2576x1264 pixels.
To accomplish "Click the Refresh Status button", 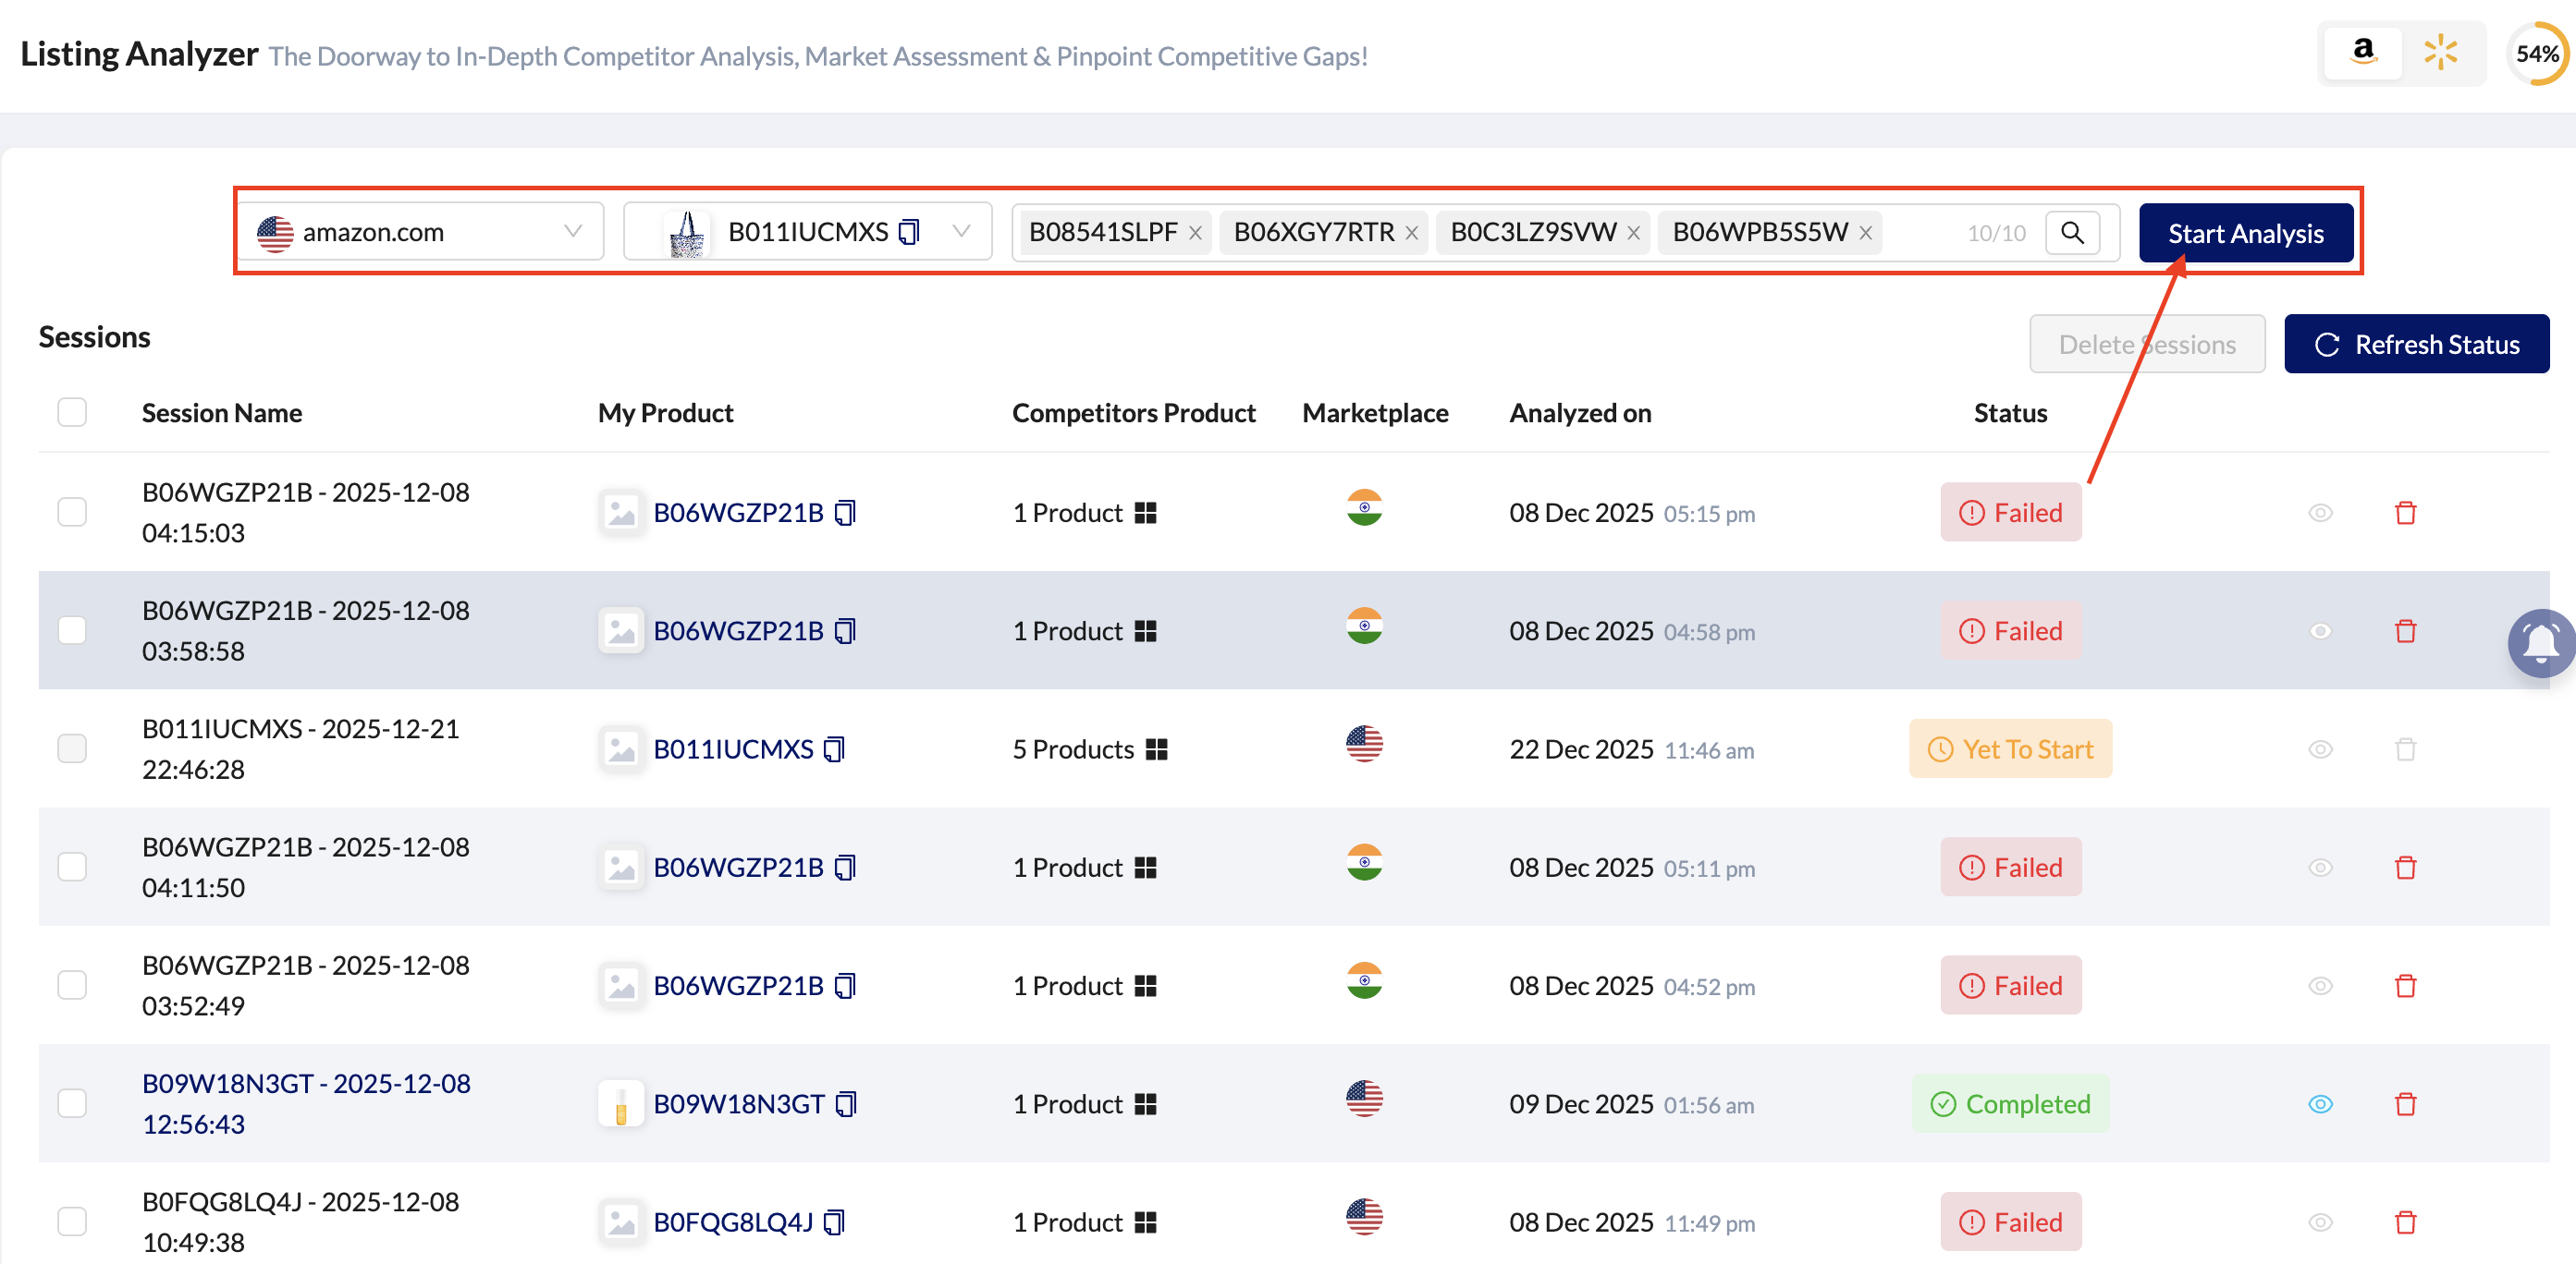I will point(2416,345).
